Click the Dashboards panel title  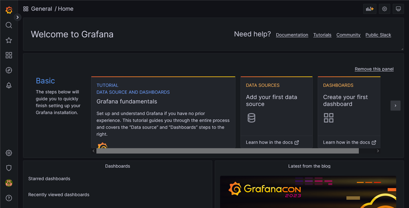[x=118, y=166]
